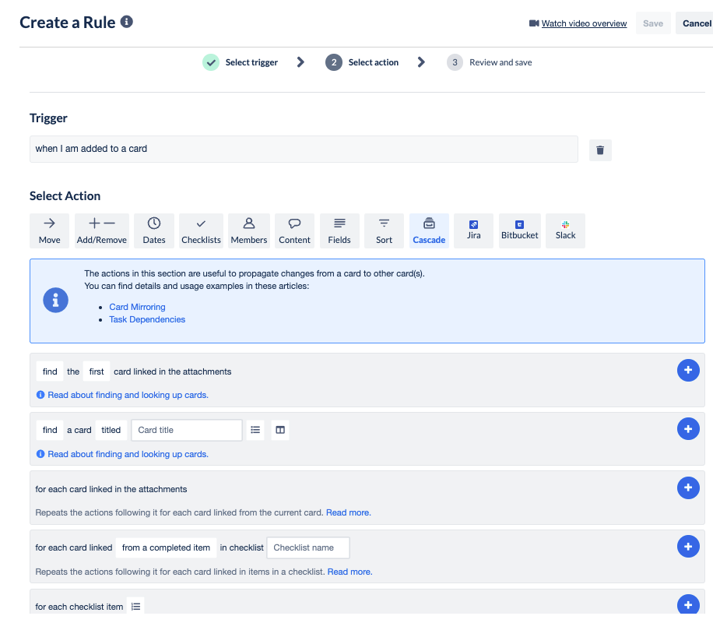
Task: Click the info icon next to Create a Rule
Action: click(x=126, y=21)
